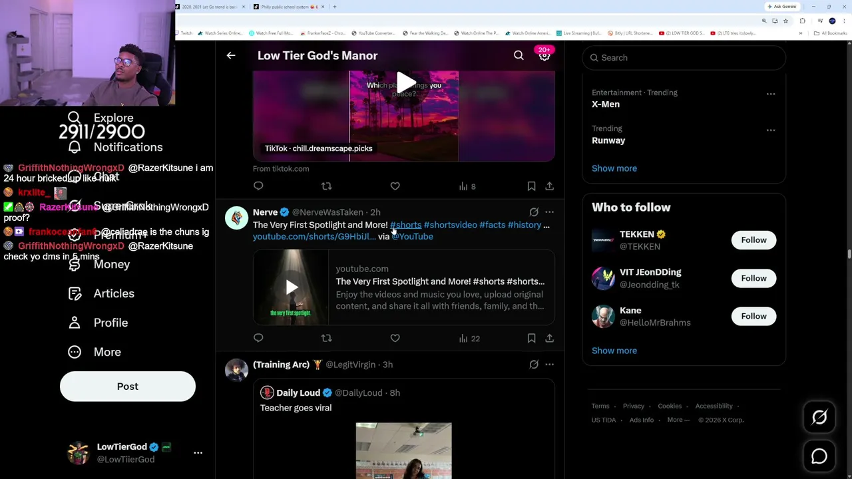Follow the TEKKEN account

[753, 240]
